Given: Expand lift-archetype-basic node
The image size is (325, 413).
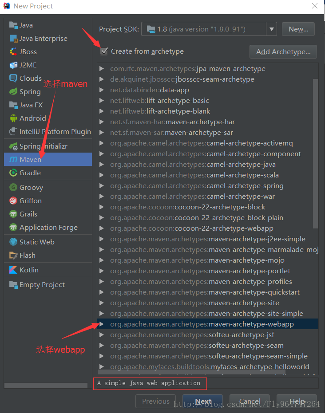Looking at the screenshot, I should click(102, 101).
